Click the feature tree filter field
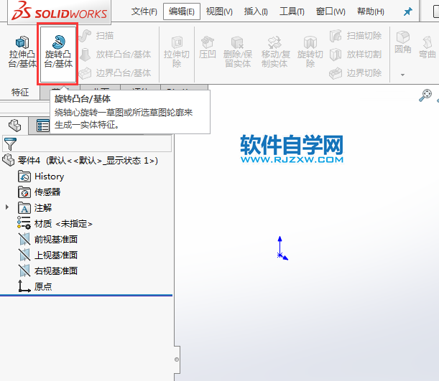 tap(88, 144)
